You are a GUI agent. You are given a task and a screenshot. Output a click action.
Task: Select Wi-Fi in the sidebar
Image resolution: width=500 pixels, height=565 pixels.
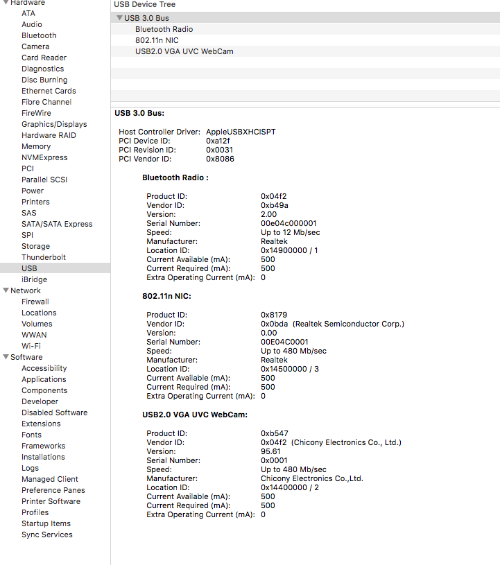(x=31, y=346)
